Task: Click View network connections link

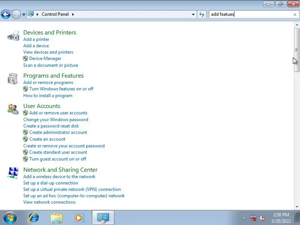Action: [49, 202]
